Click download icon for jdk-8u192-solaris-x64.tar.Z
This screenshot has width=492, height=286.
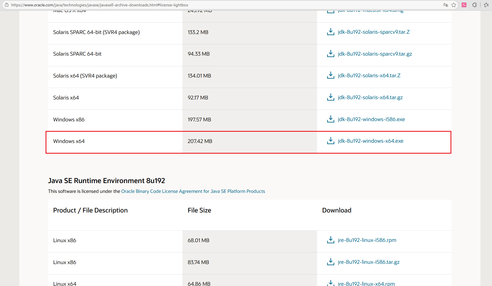331,75
